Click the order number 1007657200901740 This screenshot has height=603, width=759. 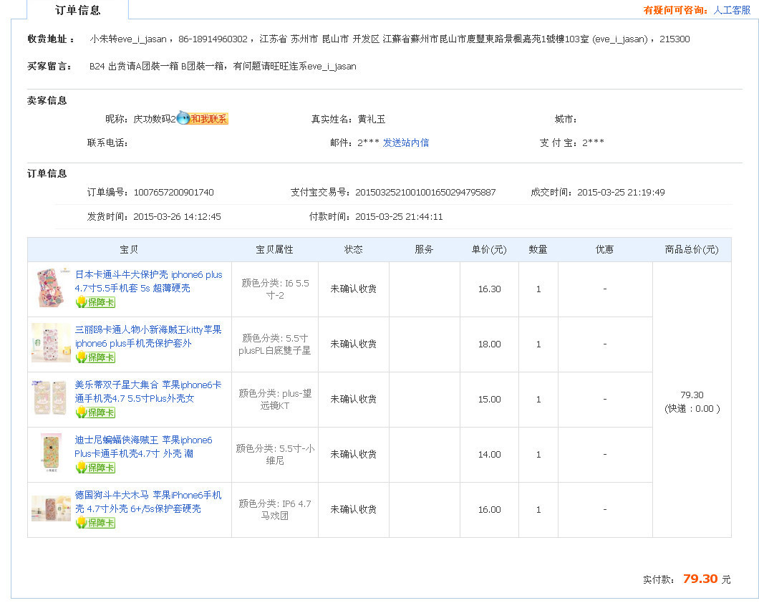pyautogui.click(x=173, y=193)
